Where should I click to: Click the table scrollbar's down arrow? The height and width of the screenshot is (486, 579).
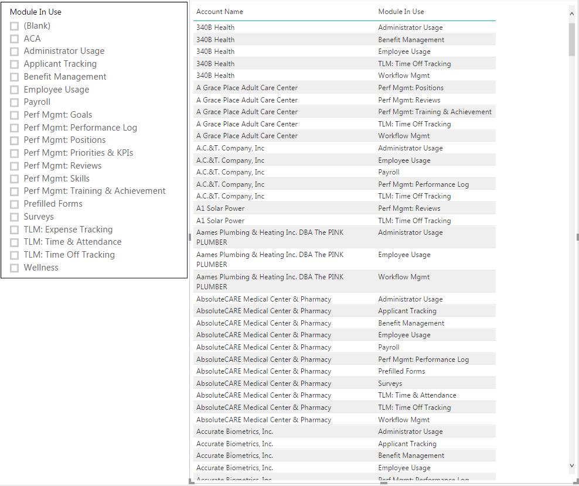[571, 466]
